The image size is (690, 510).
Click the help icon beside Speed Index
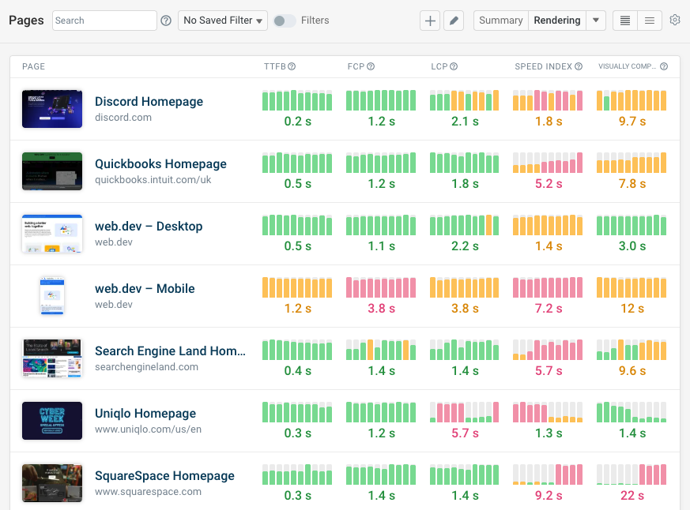pos(580,66)
